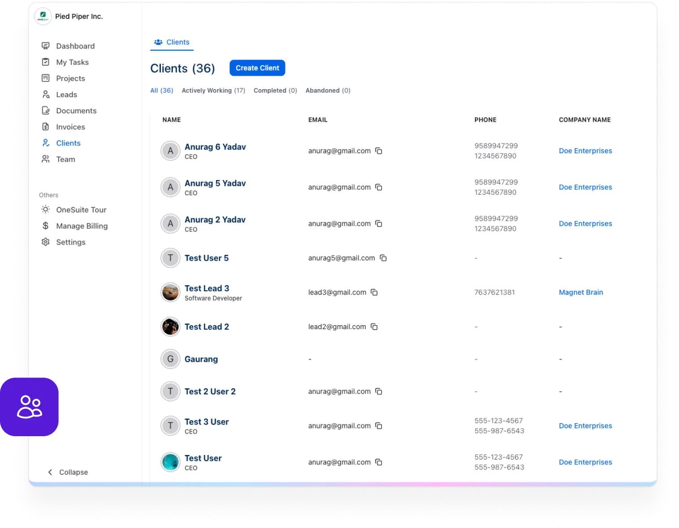Image resolution: width=679 pixels, height=528 pixels.
Task: Open the Team page in sidebar
Action: coord(65,159)
